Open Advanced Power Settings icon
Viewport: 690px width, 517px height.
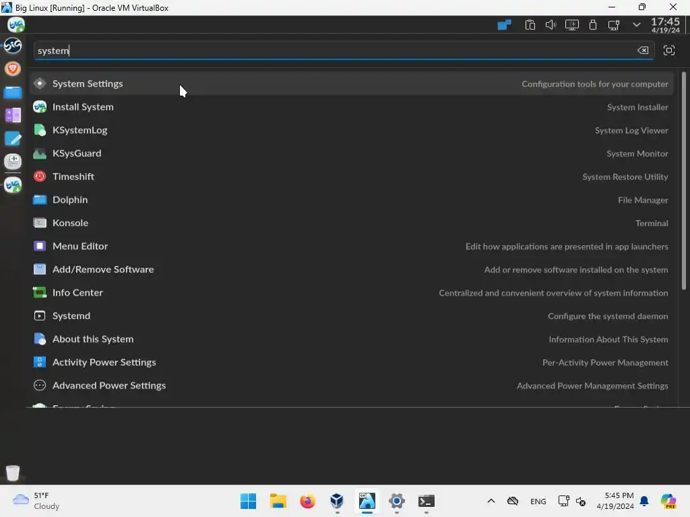(x=40, y=386)
